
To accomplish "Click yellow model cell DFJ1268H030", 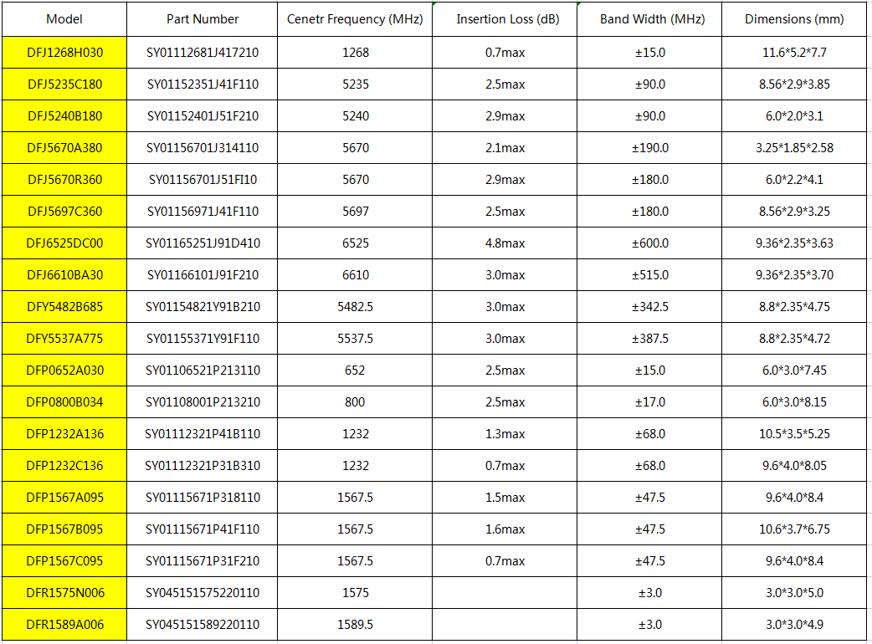I will point(64,53).
